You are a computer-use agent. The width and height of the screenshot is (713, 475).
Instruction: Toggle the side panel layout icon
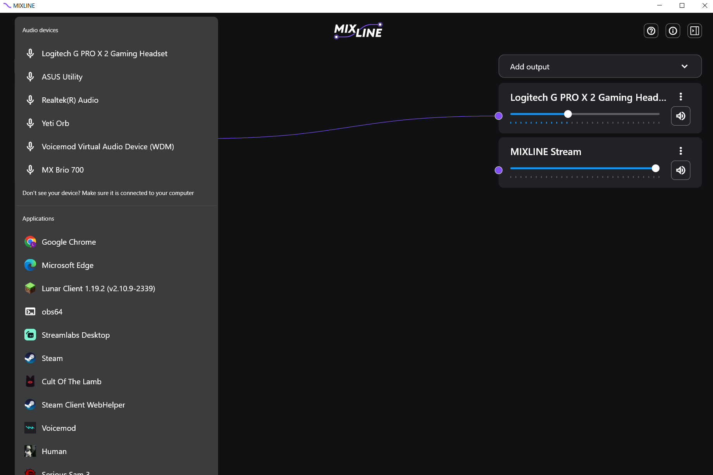695,31
